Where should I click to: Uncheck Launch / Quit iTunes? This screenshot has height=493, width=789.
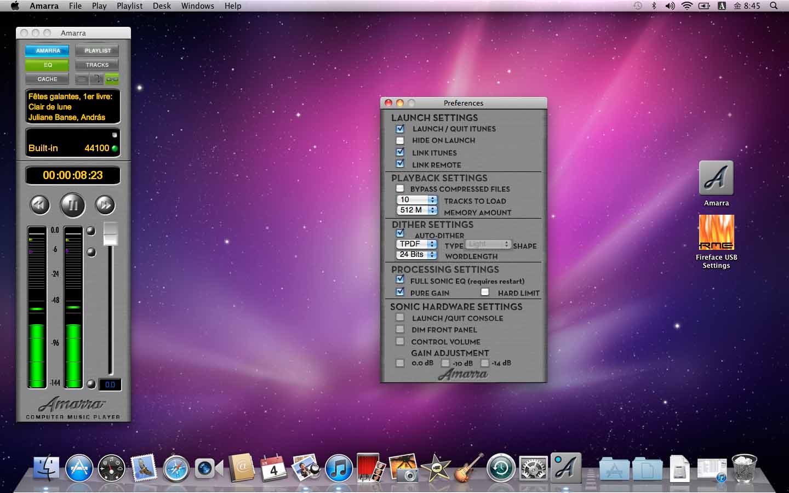(x=400, y=129)
